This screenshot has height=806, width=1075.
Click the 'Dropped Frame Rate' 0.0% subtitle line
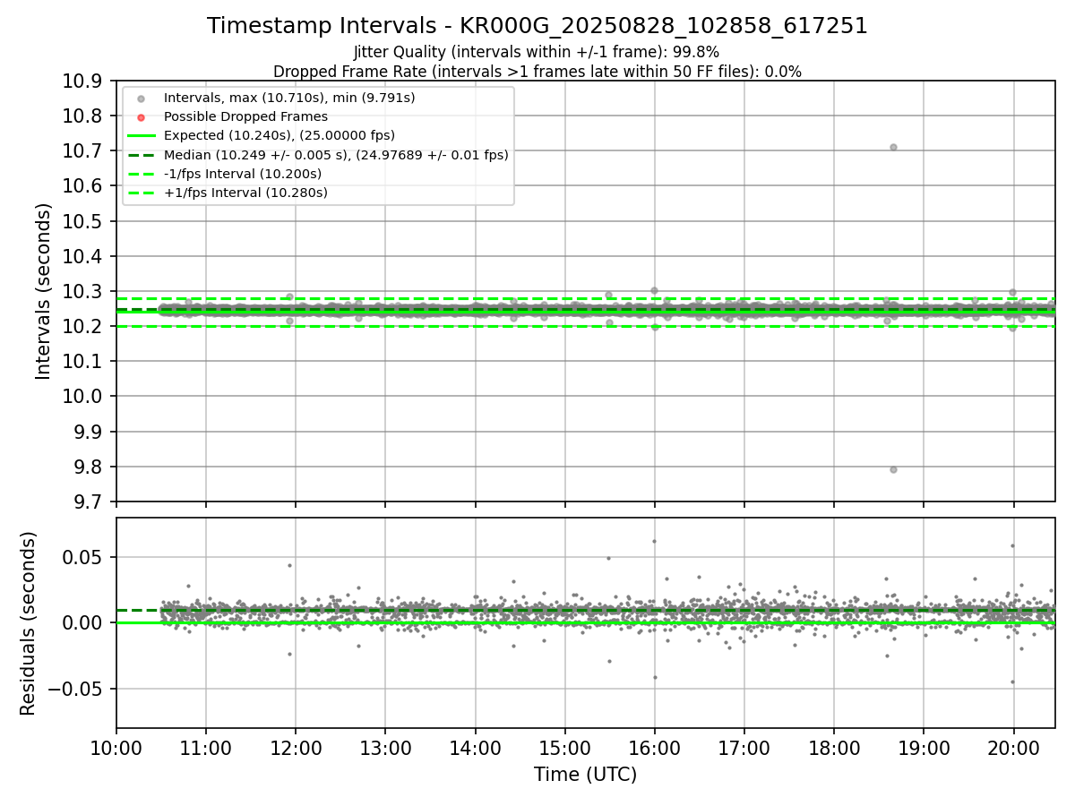tap(537, 72)
